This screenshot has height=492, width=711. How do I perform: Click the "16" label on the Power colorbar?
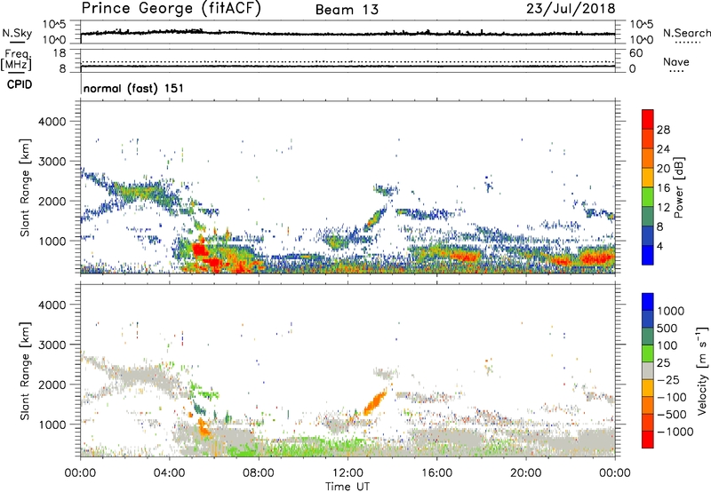tap(663, 188)
